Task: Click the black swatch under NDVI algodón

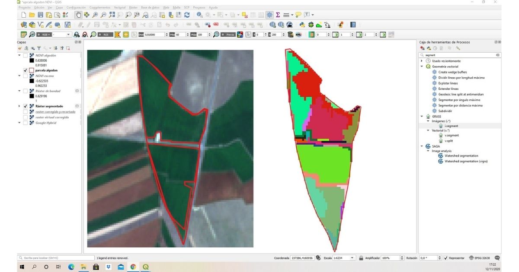Action: pyautogui.click(x=32, y=60)
